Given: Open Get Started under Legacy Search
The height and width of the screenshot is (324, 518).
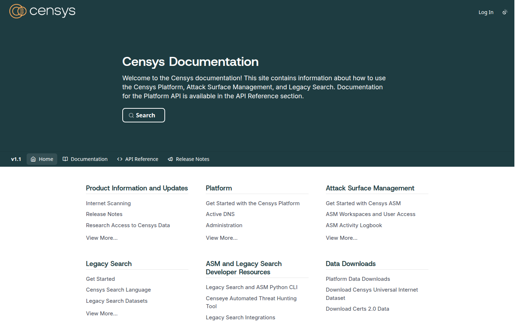Looking at the screenshot, I should pos(100,279).
